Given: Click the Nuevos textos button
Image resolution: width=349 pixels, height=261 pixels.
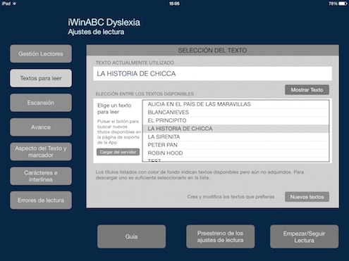Looking at the screenshot, I should (x=307, y=197).
